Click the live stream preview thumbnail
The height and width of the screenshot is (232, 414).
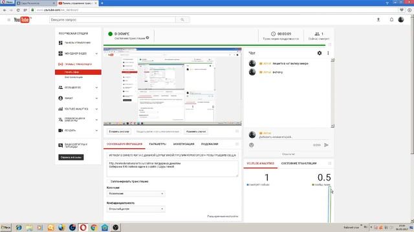(x=173, y=86)
